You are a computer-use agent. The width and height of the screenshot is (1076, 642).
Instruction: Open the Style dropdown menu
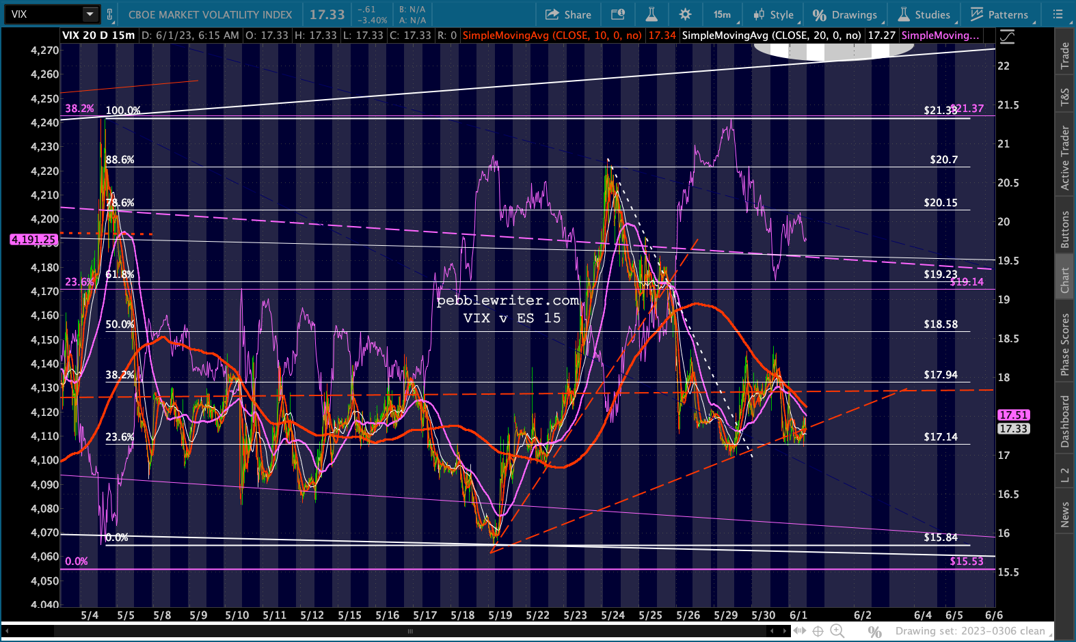tap(774, 14)
